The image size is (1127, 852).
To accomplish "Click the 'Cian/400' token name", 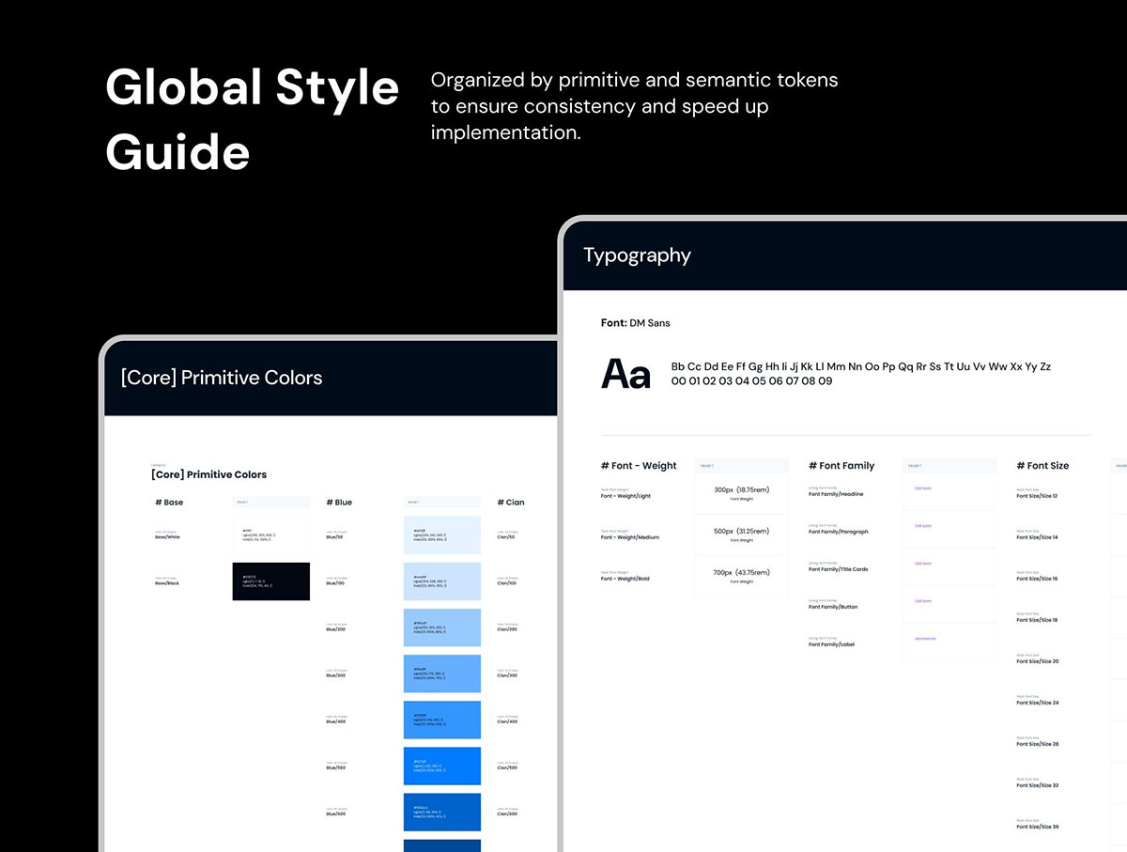I will (x=508, y=721).
